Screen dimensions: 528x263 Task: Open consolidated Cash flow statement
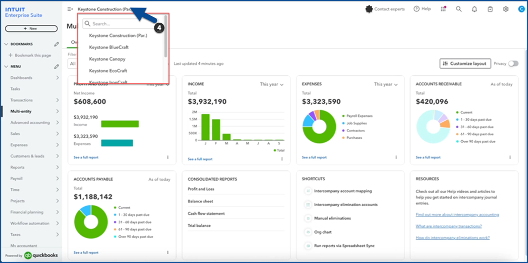[x=206, y=214]
